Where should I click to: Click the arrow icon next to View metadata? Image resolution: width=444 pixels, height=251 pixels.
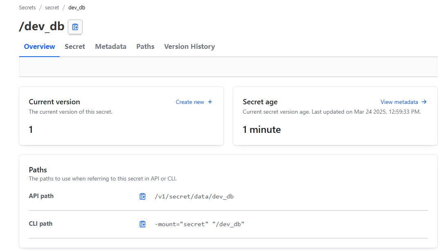[424, 102]
